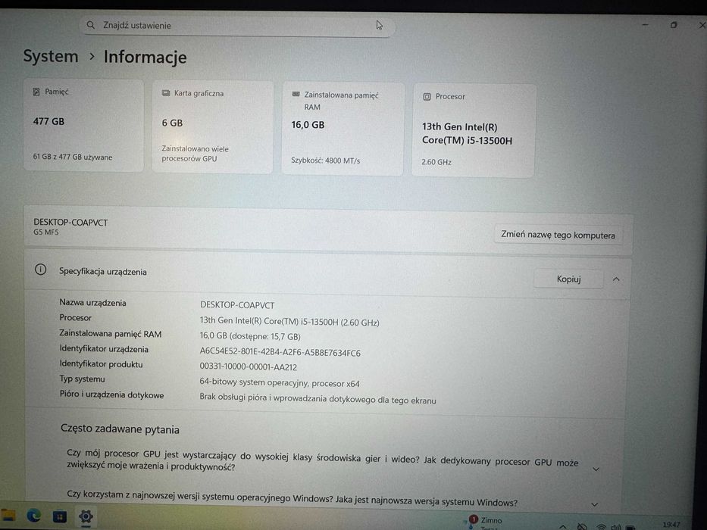The width and height of the screenshot is (707, 530).
Task: Select device name value DESKTOP-COAPVCT in specs
Action: pos(237,305)
